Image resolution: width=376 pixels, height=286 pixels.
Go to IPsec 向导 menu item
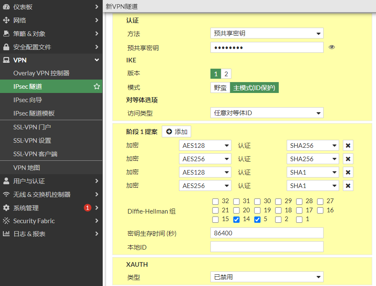pyautogui.click(x=28, y=100)
